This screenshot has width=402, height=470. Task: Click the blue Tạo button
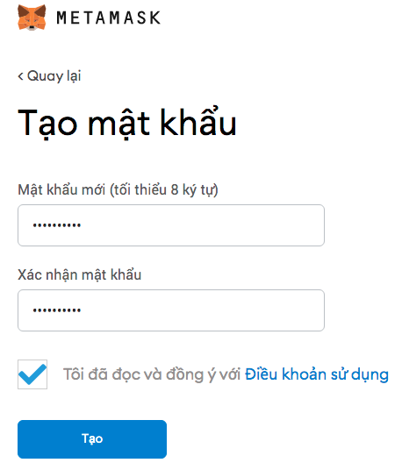pos(92,439)
